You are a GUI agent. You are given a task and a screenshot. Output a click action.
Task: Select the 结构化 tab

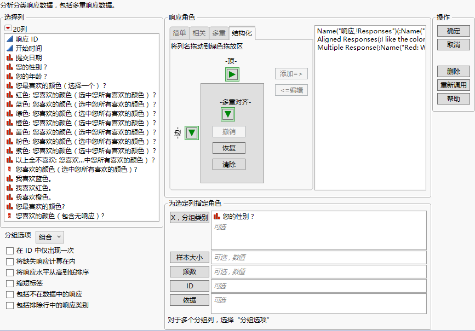242,33
